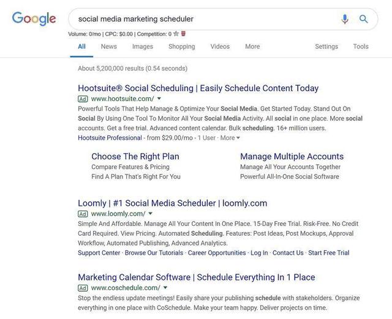Expand the dropdown arrow next to www.coschedule.com/
Viewport: 392px width, 319px height.
tap(165, 288)
